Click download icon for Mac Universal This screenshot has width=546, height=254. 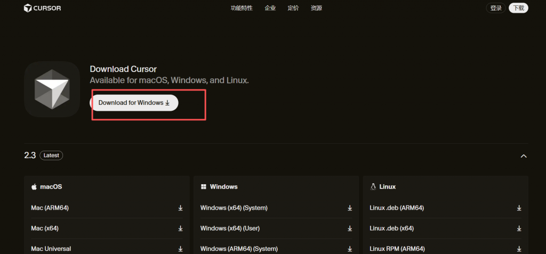tap(180, 249)
